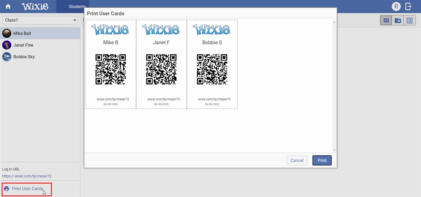Click the name Janet F on card
Screen dimensions: 421x197
[x=161, y=43]
